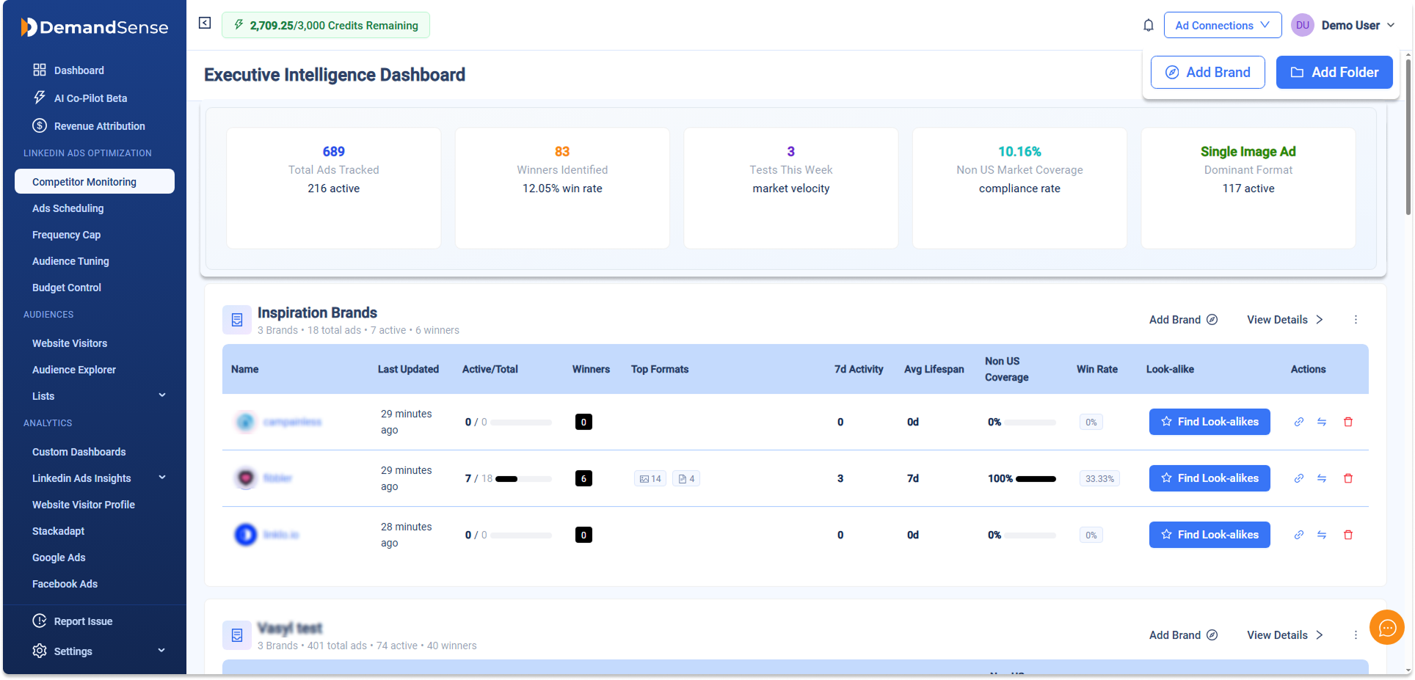
Task: Collapse the sidebar with the panel toggle icon
Action: point(205,23)
